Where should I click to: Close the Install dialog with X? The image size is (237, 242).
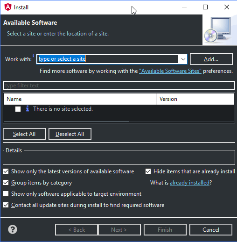227,7
